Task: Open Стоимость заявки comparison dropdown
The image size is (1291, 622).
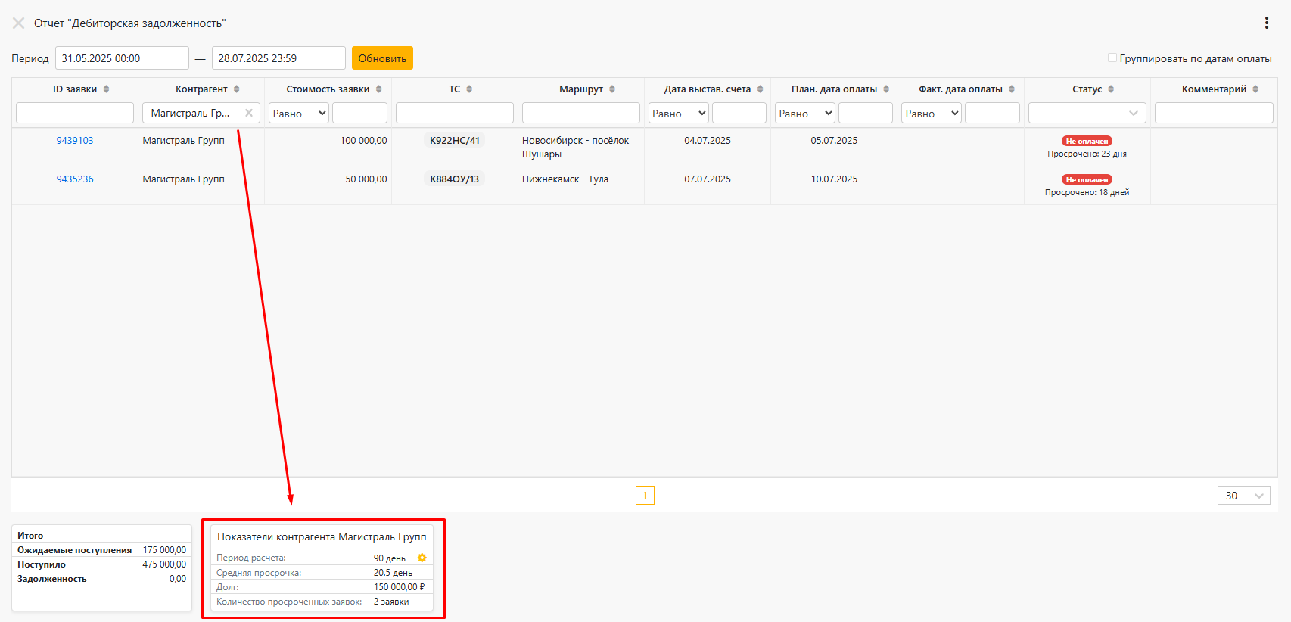Action: click(298, 114)
